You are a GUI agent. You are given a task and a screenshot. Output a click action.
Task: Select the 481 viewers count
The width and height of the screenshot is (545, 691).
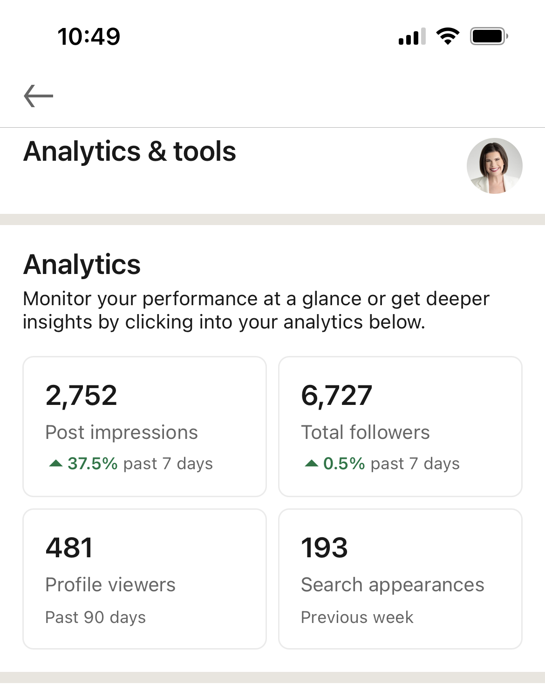click(x=69, y=547)
